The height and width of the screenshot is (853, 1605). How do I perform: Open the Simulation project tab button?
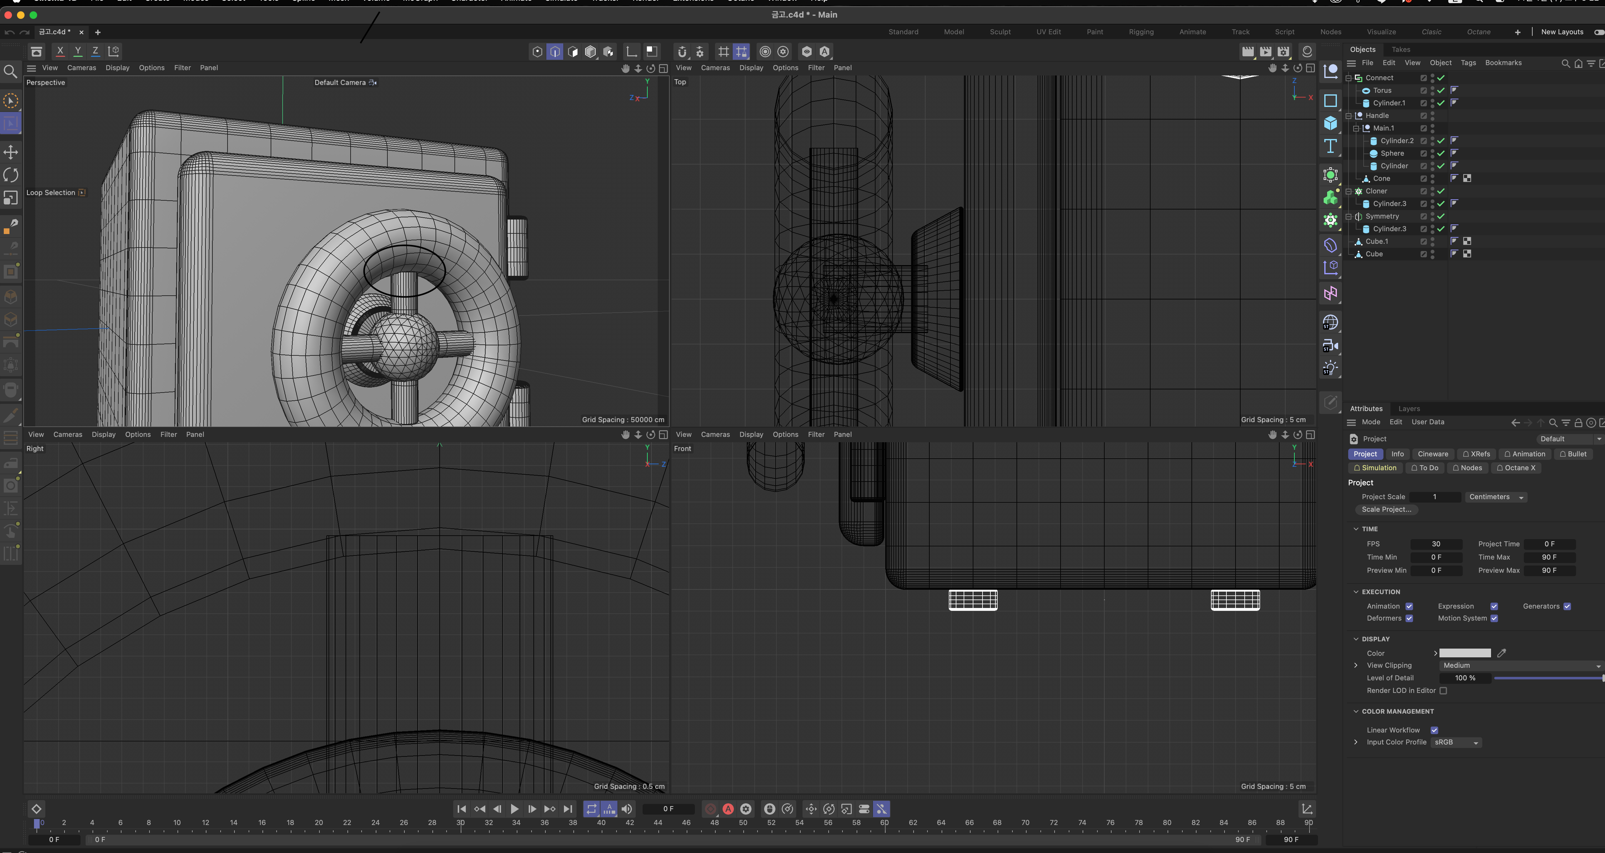(1375, 468)
